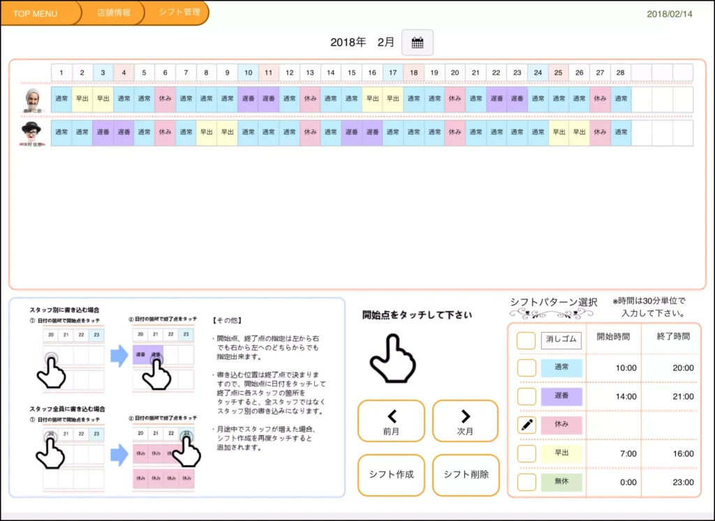The height and width of the screenshot is (521, 715).
Task: Click the second staff member's avatar with hat
Action: click(x=31, y=131)
